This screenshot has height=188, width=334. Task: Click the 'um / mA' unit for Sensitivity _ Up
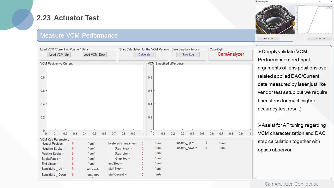click(x=92, y=169)
